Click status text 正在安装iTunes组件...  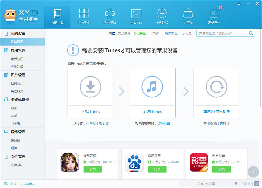click(20, 184)
